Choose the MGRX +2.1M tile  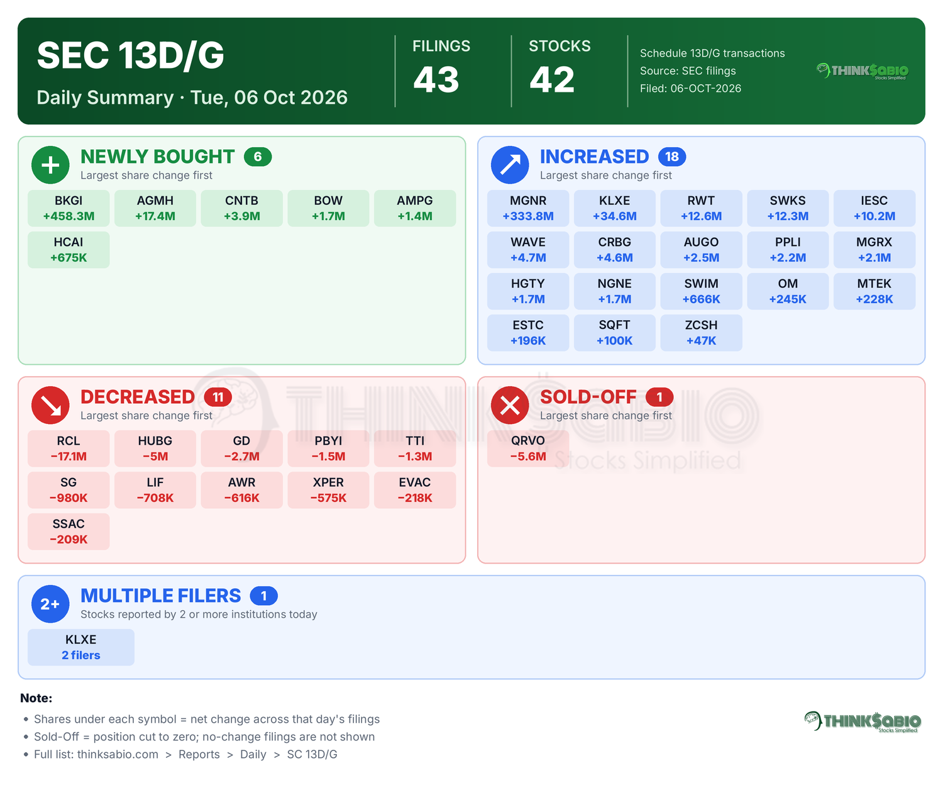click(874, 250)
